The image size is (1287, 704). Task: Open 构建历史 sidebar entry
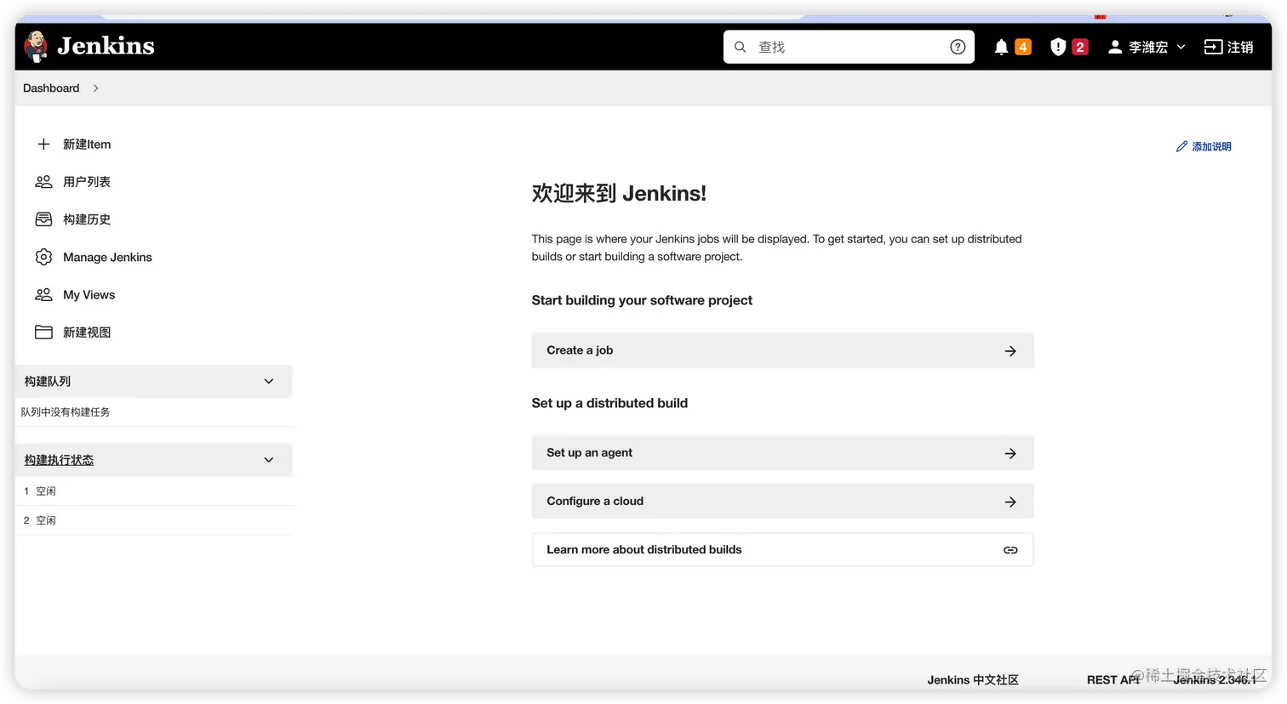click(x=87, y=219)
